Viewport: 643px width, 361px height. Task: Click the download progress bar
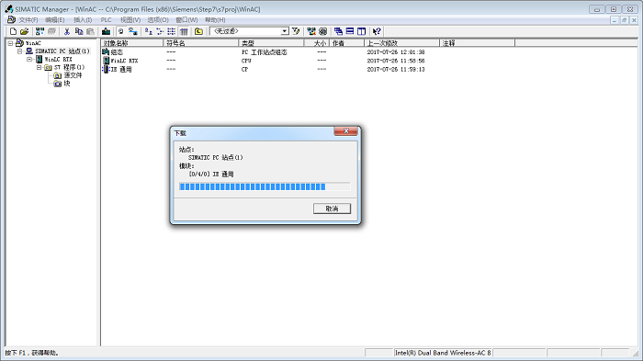pyautogui.click(x=265, y=186)
